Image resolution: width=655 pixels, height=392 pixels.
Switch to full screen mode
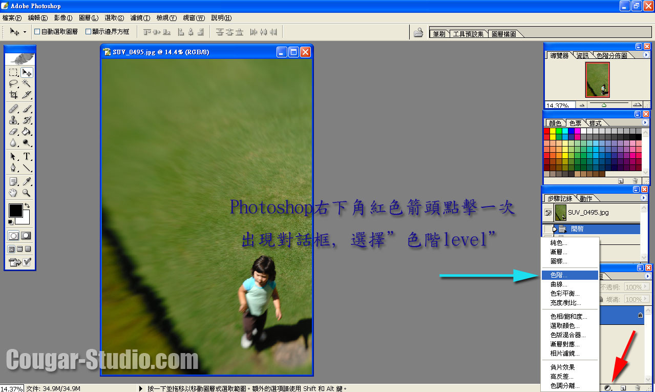(28, 249)
